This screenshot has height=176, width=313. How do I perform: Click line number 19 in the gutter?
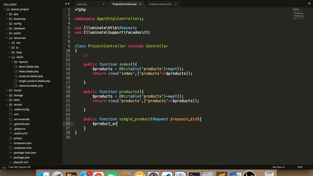[x=68, y=91]
